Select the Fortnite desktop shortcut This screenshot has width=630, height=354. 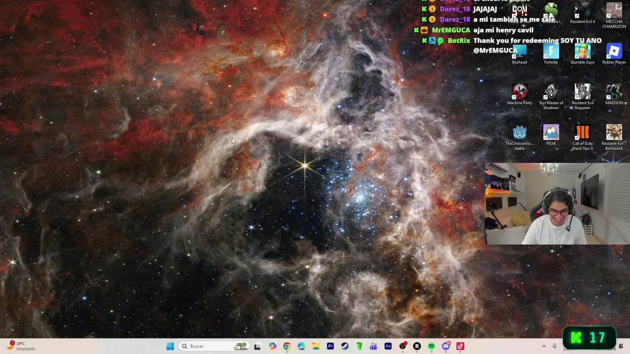(x=551, y=54)
